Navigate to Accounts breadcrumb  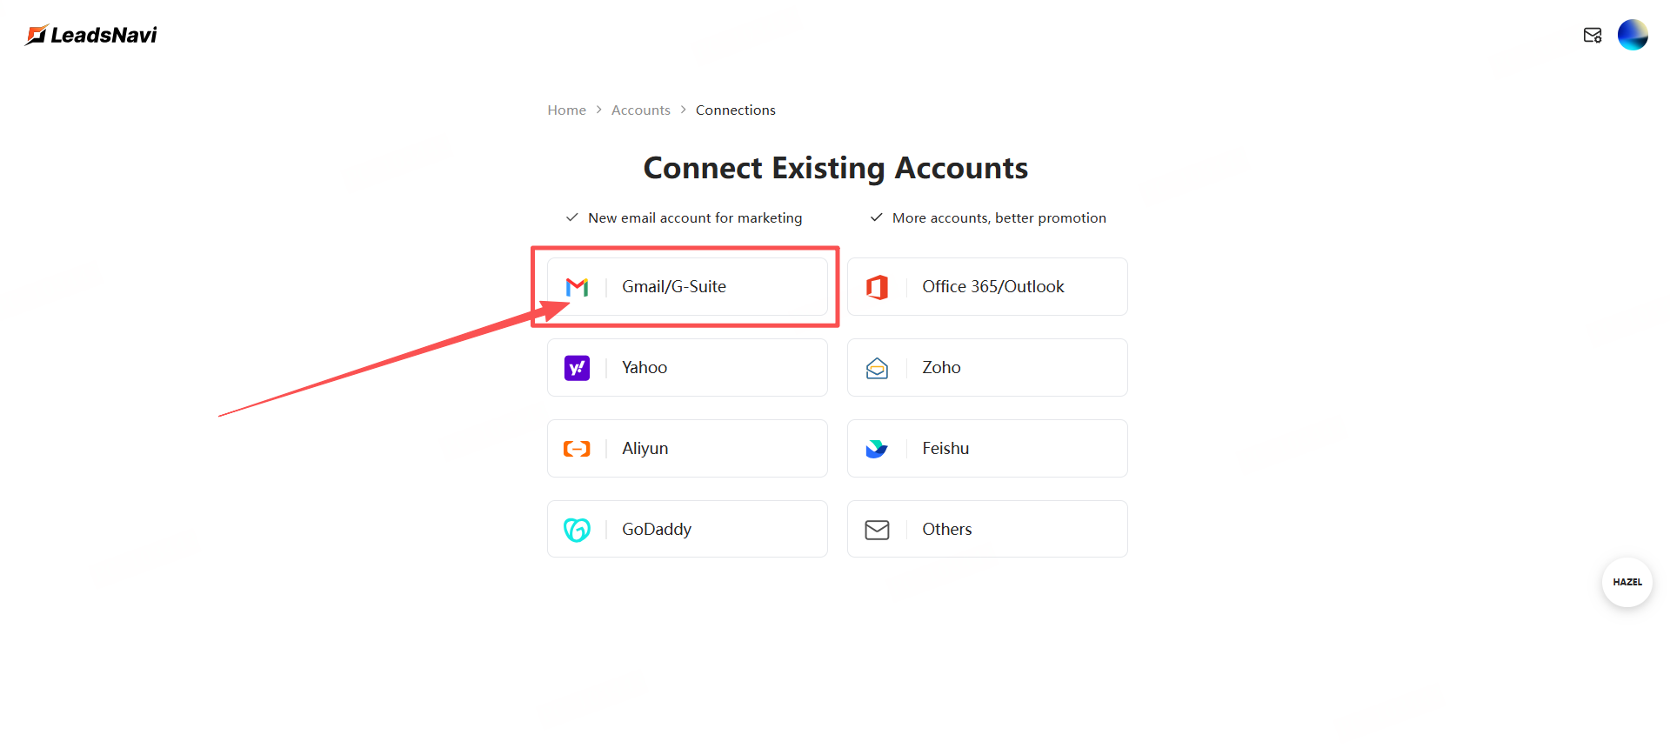(x=640, y=110)
